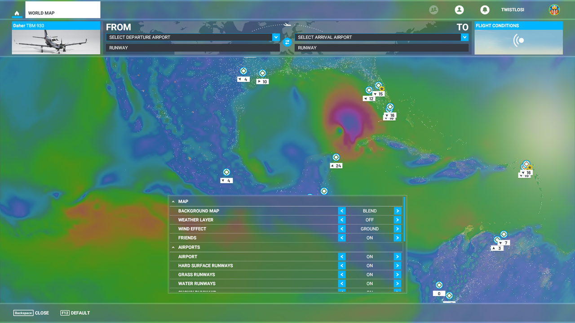Toggle Water Runways with right arrow

(x=397, y=284)
